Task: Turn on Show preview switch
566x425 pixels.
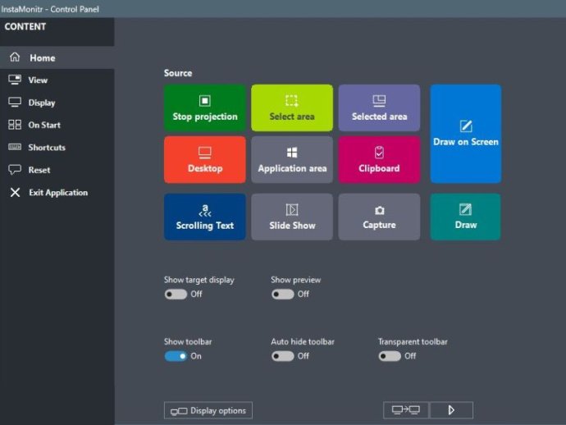Action: tap(283, 295)
